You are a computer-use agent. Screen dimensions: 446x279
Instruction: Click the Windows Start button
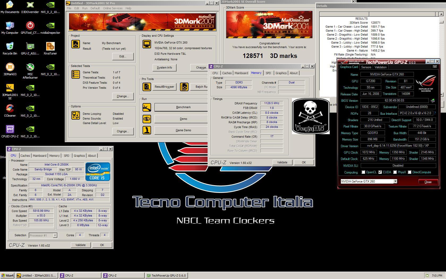tap(7, 276)
